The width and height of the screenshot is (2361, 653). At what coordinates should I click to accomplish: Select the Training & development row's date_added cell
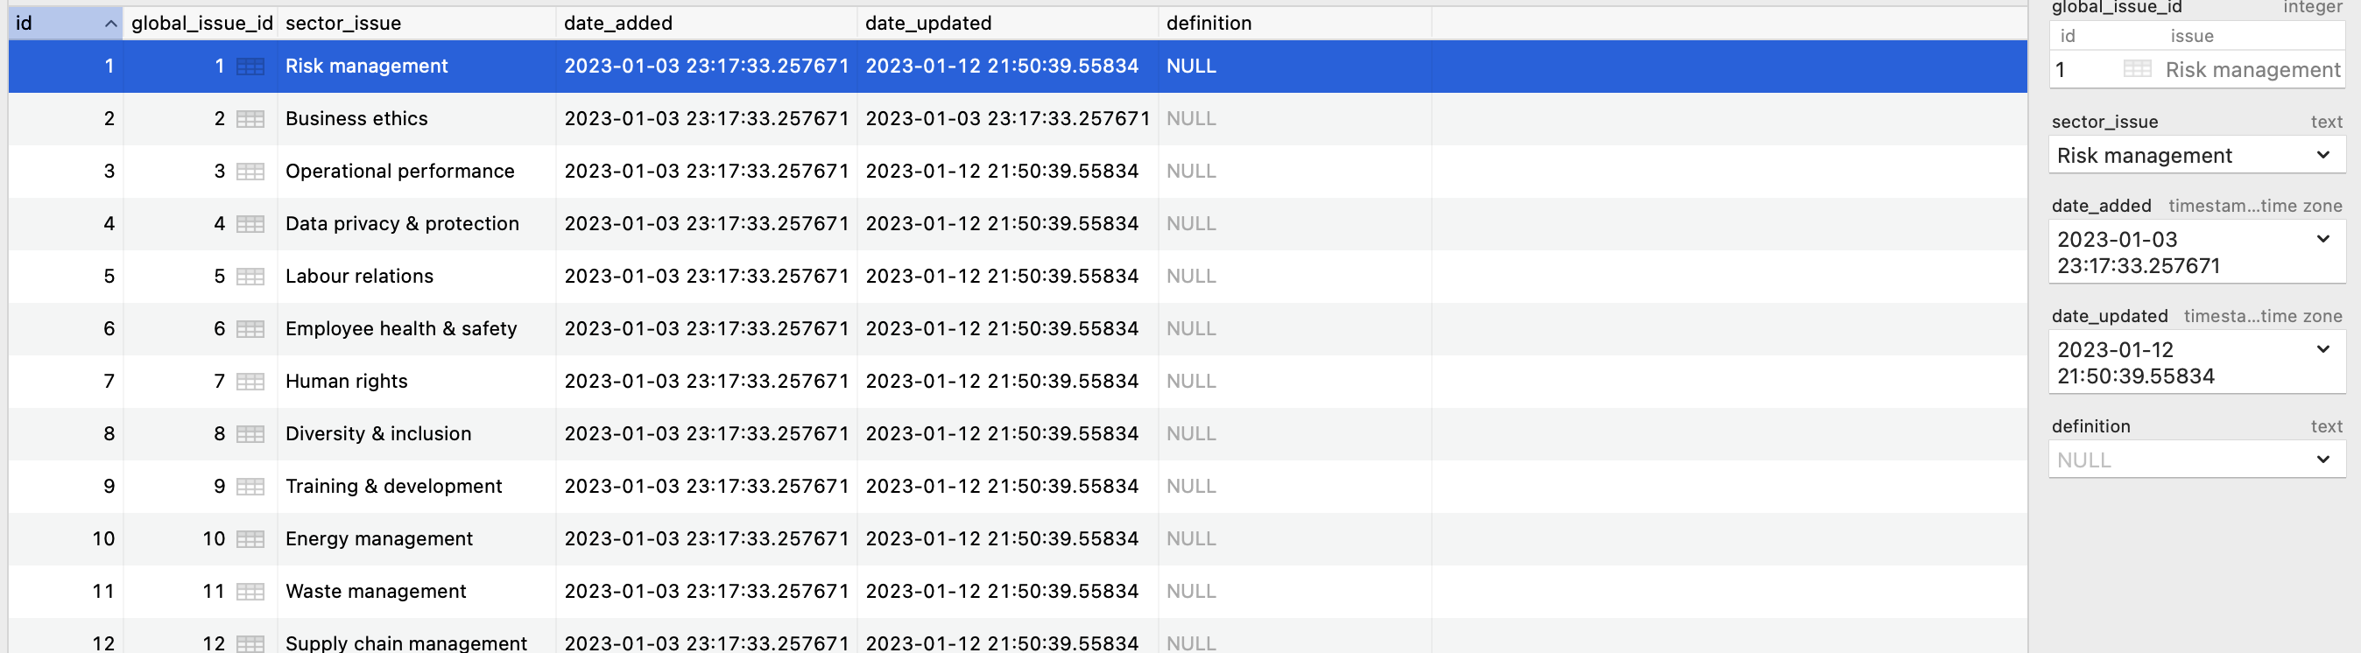point(705,487)
